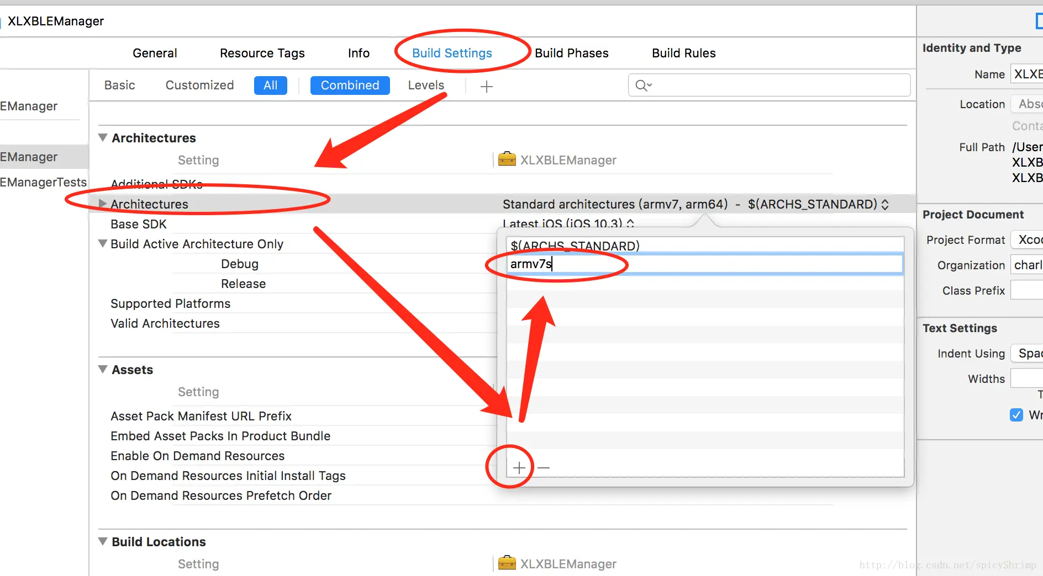Go to Build Phases tab
Viewport: 1043px width, 576px height.
pos(572,53)
